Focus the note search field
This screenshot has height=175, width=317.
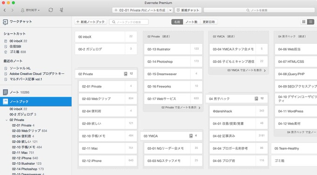tap(259, 10)
